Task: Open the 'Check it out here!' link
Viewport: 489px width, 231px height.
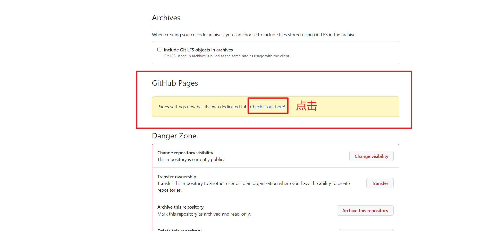Action: [267, 107]
